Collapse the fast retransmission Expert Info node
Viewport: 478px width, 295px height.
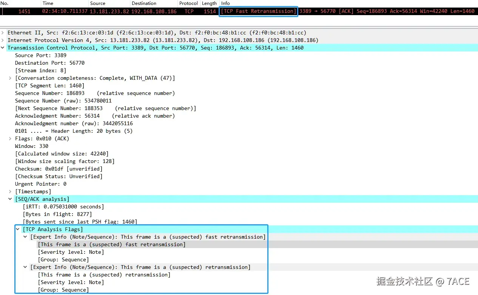[26, 237]
